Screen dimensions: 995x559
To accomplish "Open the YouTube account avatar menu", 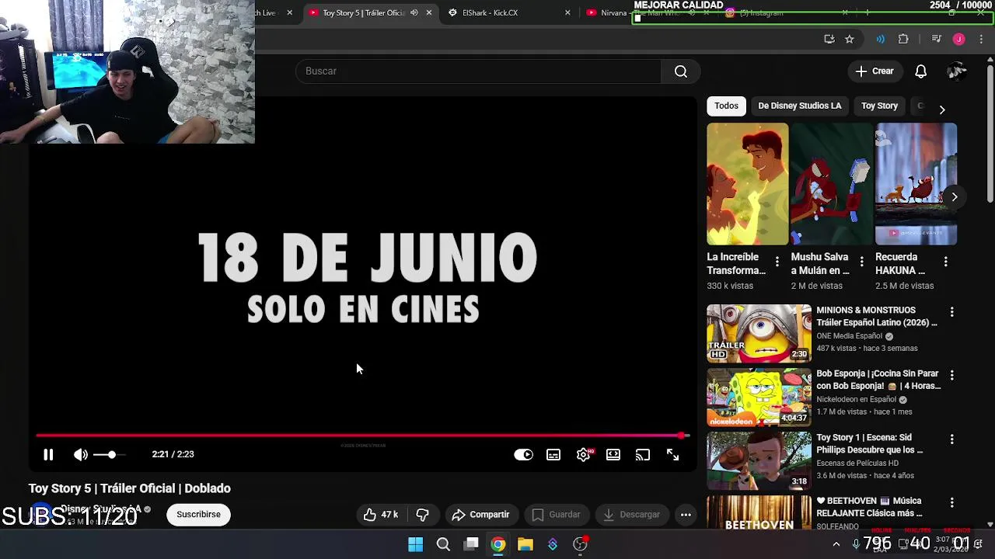I will (957, 71).
